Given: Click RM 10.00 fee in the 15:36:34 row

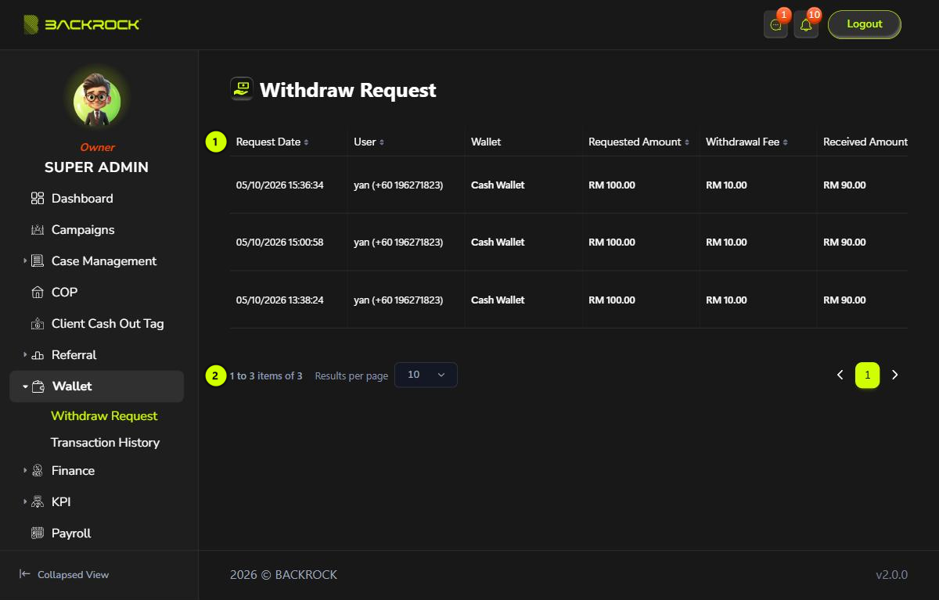Looking at the screenshot, I should pos(726,185).
